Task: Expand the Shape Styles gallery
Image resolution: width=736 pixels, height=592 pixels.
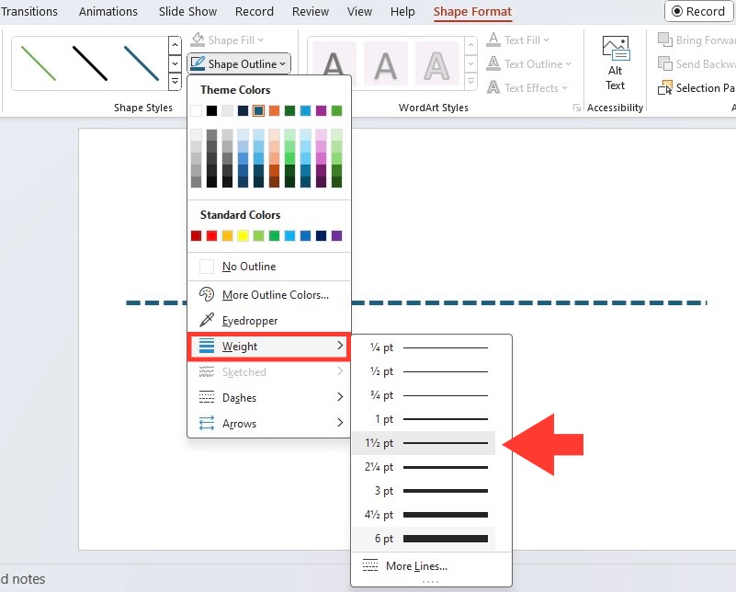Action: pos(175,82)
